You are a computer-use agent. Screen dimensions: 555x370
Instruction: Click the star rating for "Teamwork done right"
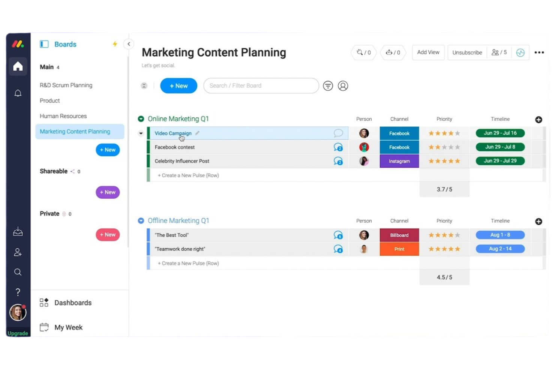point(444,249)
